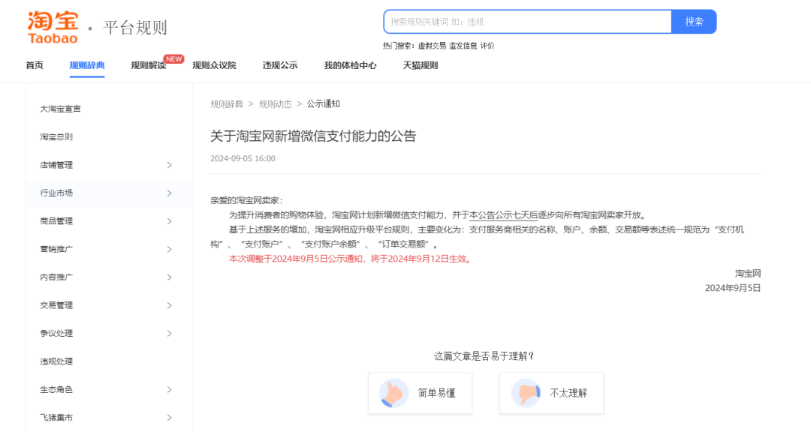Click the underlined text 本公告公示七天后
Image resolution: width=811 pixels, height=432 pixels.
(503, 215)
